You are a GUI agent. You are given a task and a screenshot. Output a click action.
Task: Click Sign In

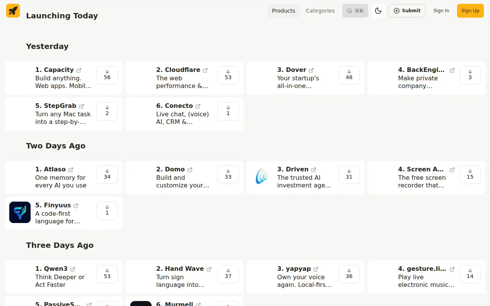point(441,11)
